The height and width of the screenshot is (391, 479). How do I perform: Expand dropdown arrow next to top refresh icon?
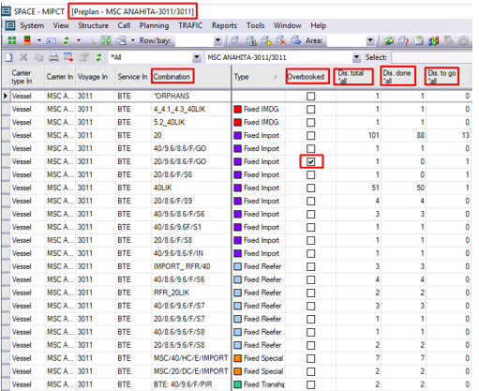point(79,40)
